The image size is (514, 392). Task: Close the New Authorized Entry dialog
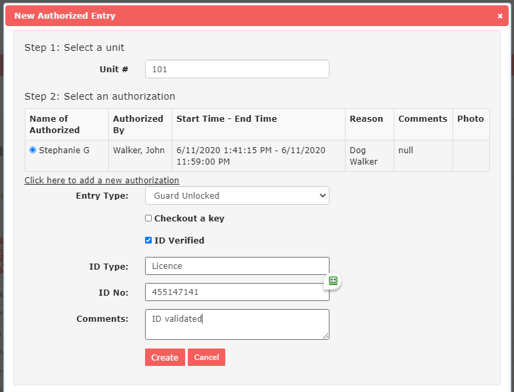[x=500, y=16]
